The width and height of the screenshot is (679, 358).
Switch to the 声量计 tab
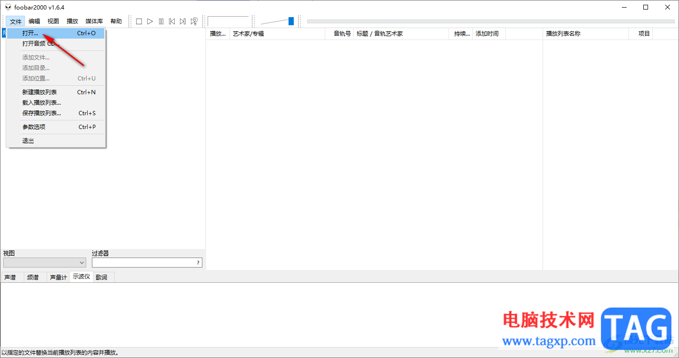[x=58, y=277]
